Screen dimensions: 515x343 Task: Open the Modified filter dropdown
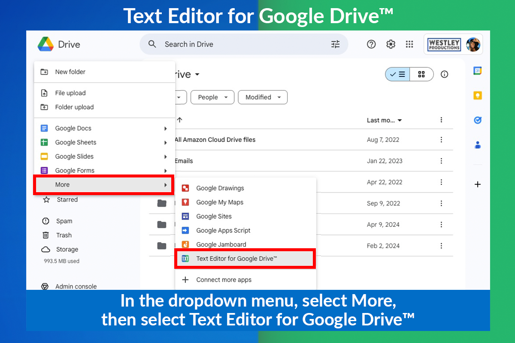[263, 97]
